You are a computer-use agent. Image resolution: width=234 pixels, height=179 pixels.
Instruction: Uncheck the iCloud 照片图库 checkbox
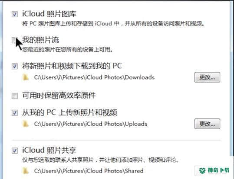[15, 14]
